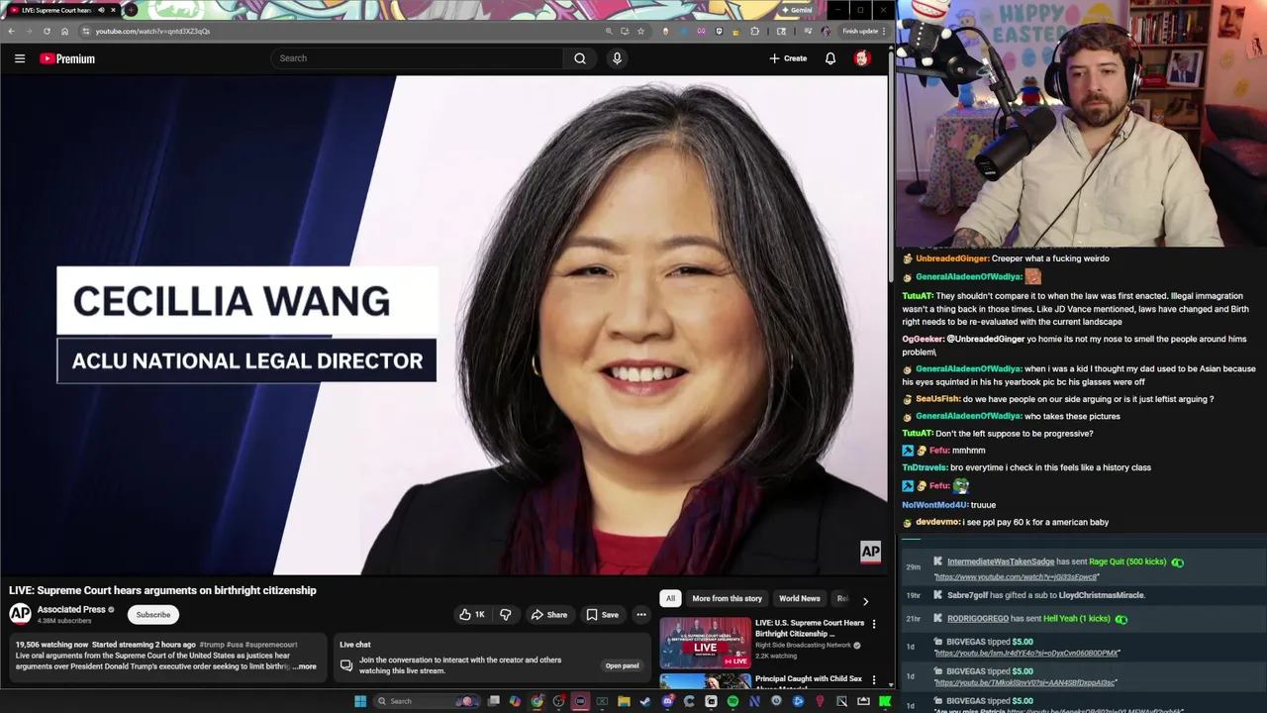Like the video with thumbs up

click(472, 615)
